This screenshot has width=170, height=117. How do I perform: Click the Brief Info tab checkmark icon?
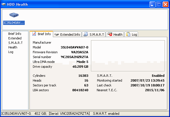point(34,34)
